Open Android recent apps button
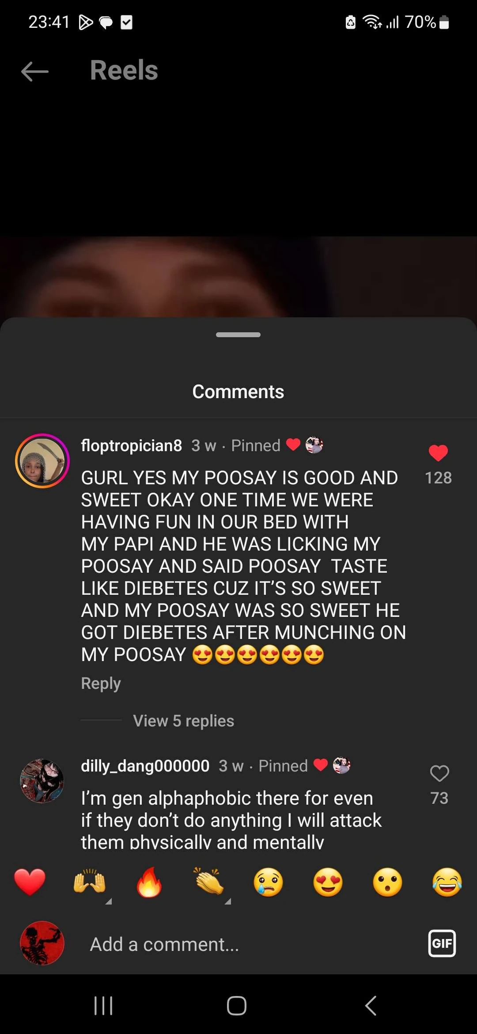 pyautogui.click(x=103, y=1006)
